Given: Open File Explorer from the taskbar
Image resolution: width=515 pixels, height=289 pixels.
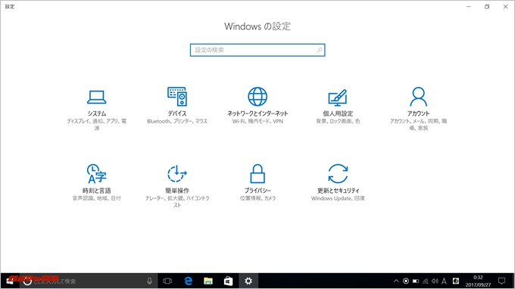Looking at the screenshot, I should tap(208, 281).
